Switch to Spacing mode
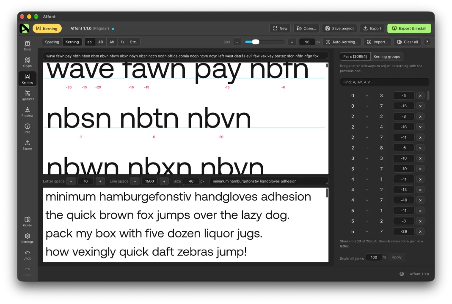This screenshot has height=304, width=452. pos(52,42)
